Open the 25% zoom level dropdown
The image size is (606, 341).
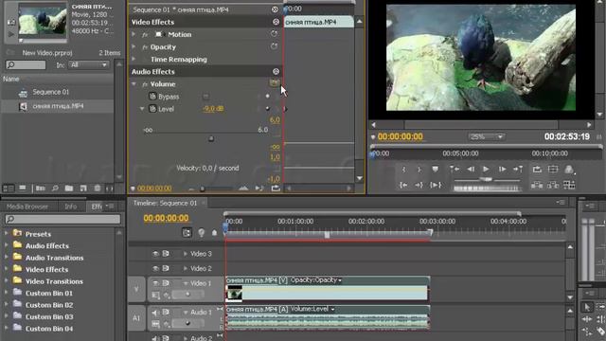(x=486, y=136)
